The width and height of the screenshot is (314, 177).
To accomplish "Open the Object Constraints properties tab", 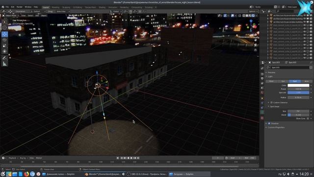I will [x=262, y=108].
